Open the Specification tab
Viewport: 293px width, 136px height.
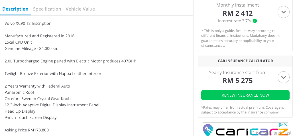(47, 9)
